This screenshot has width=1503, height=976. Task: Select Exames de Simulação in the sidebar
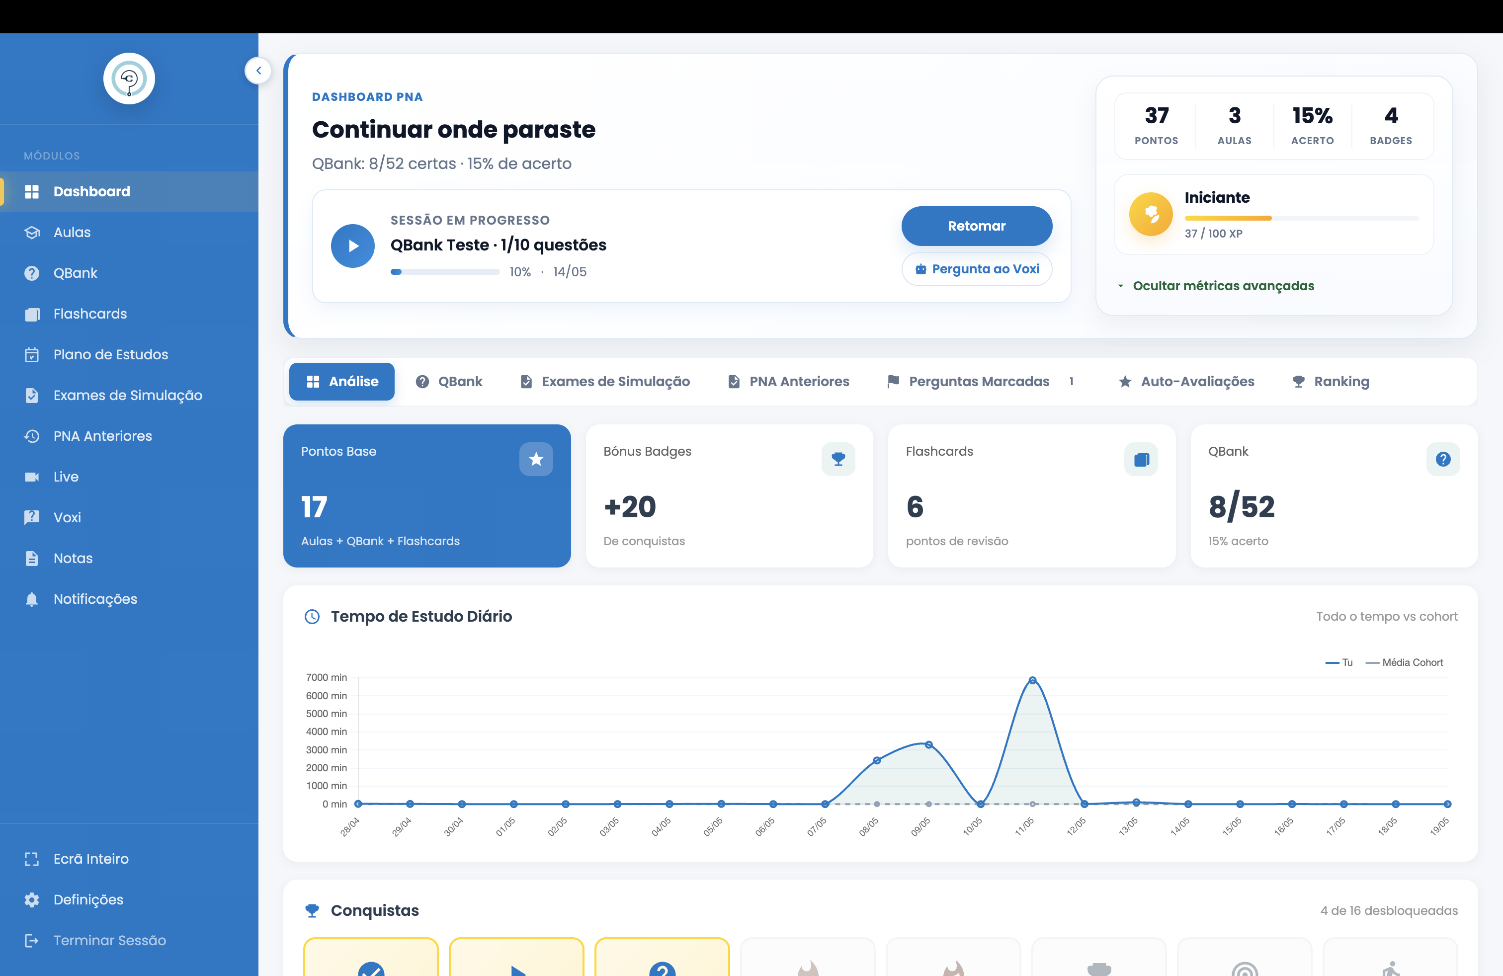129,395
